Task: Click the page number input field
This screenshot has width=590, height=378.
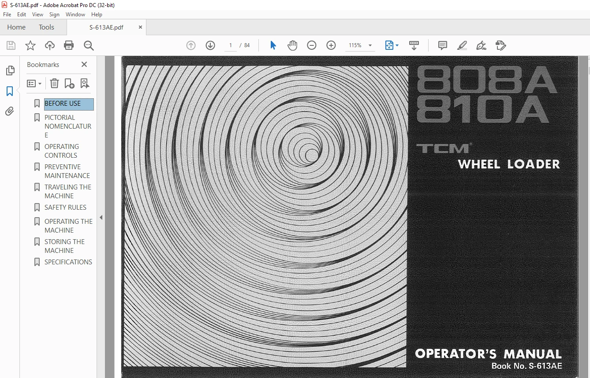Action: (x=231, y=45)
